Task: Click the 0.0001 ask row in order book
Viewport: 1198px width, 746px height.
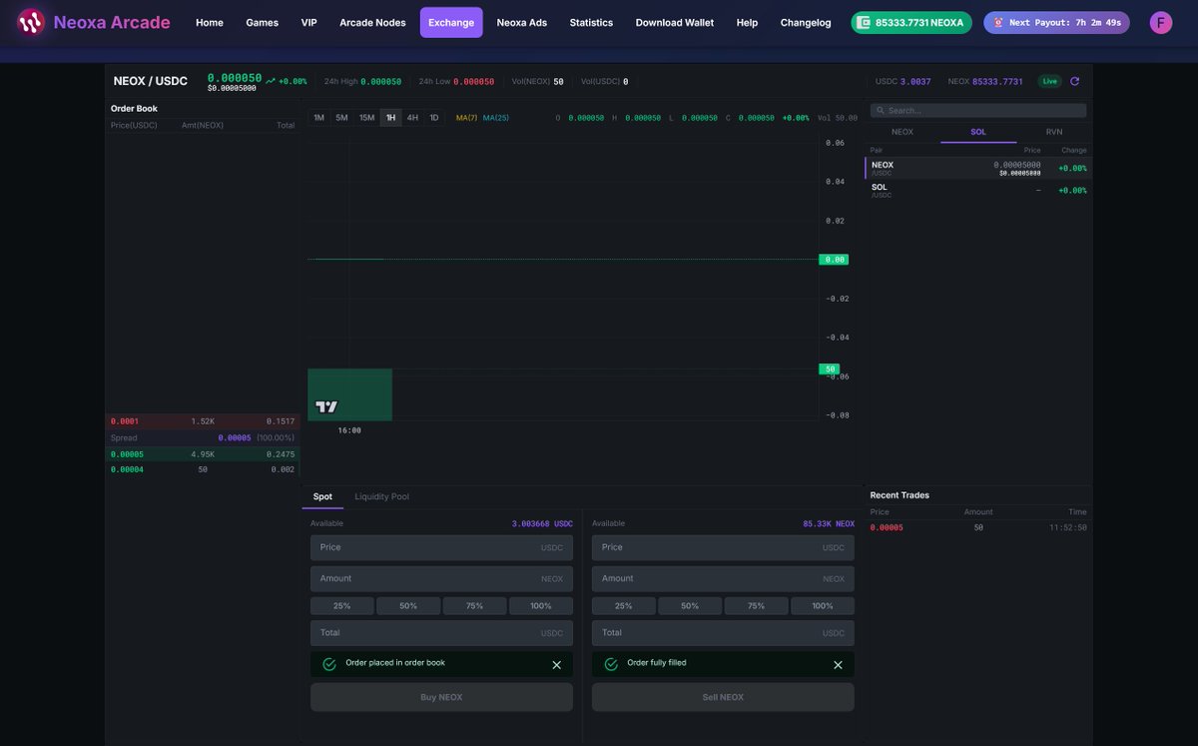Action: pos(203,421)
